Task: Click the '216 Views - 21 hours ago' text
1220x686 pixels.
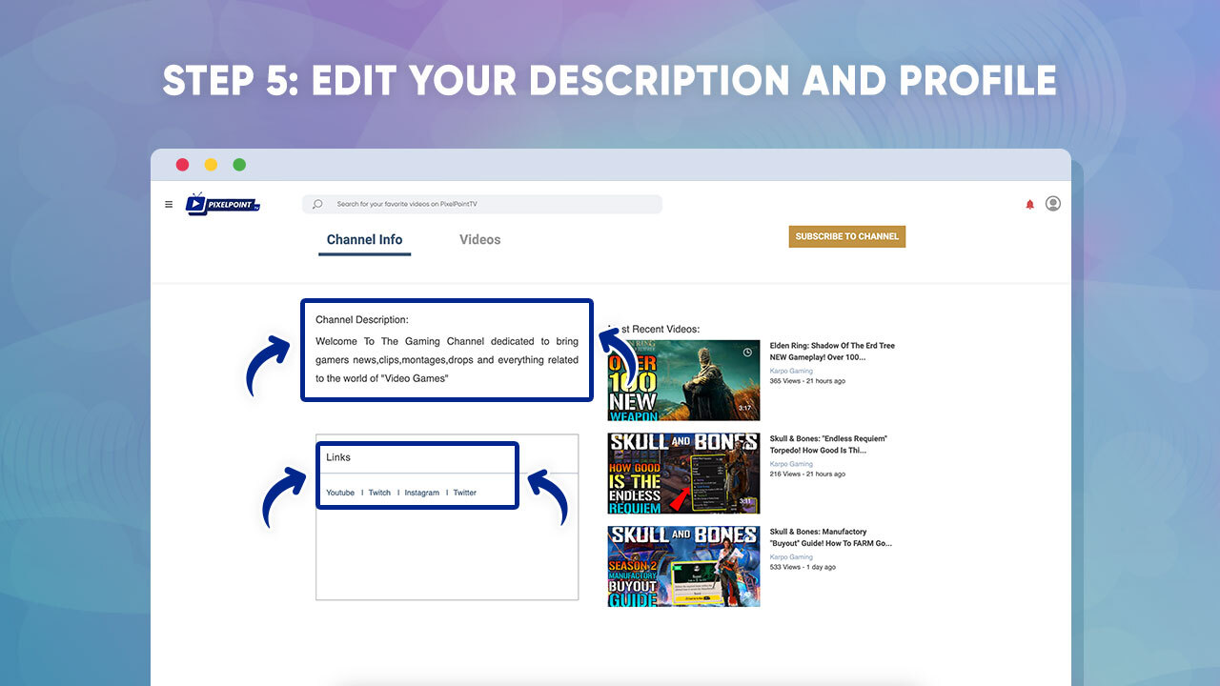Action: (807, 474)
